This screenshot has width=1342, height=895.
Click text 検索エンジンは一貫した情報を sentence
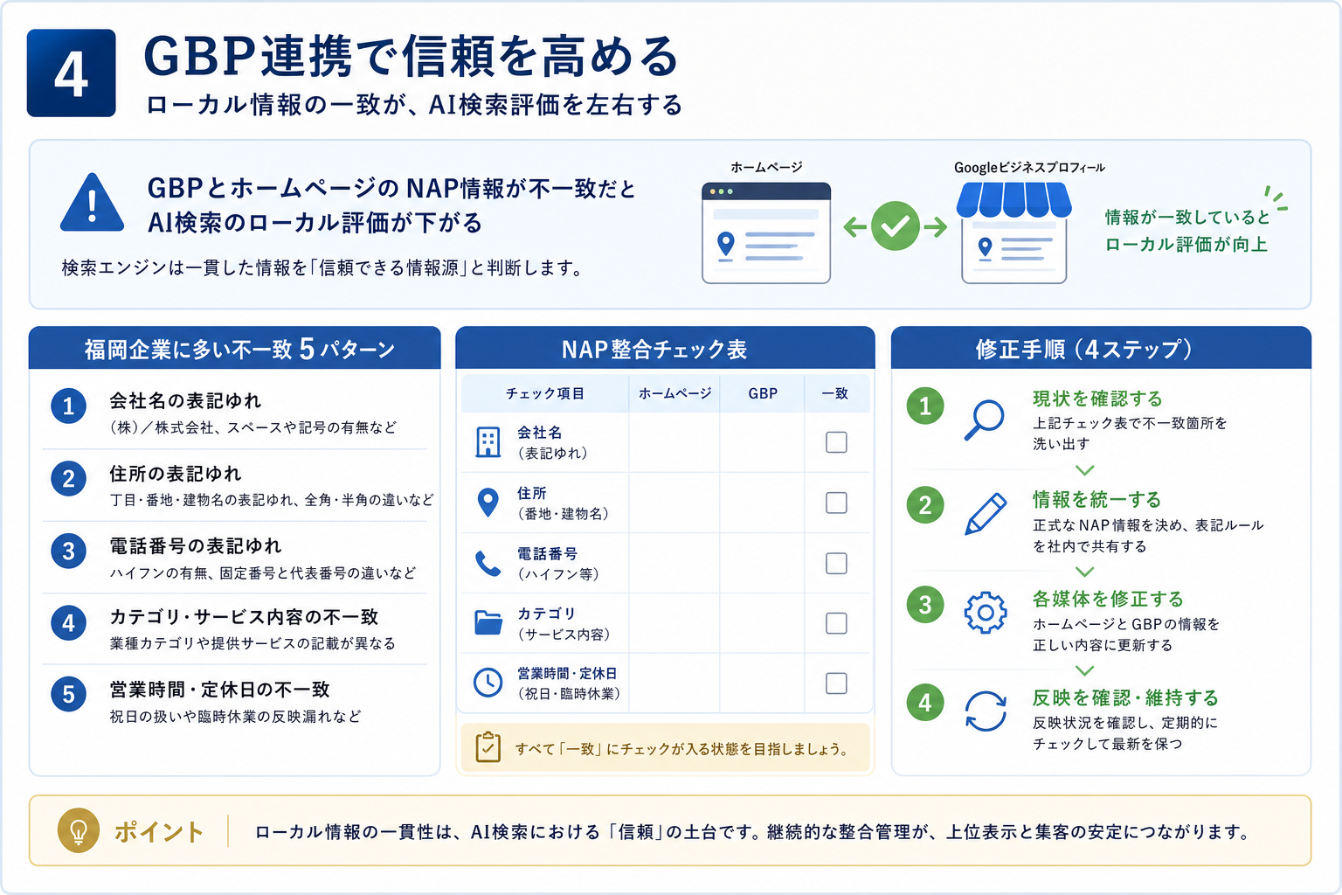[322, 267]
